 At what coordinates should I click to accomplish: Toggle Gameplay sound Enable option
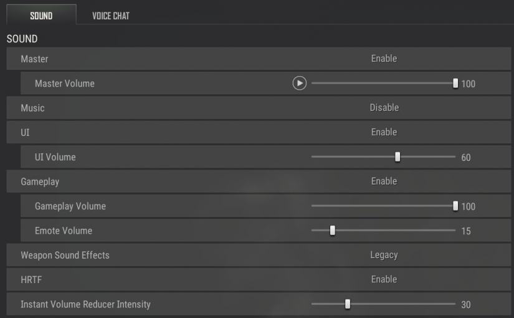coord(384,181)
